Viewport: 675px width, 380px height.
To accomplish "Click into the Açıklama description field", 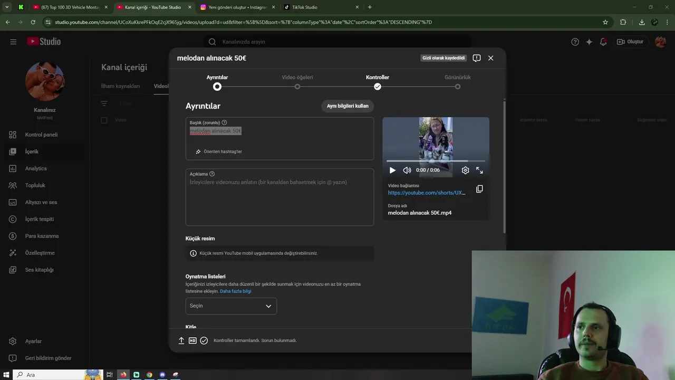I will coord(279,197).
